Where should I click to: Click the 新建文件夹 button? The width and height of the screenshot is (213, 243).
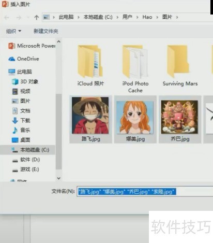[x=46, y=31]
